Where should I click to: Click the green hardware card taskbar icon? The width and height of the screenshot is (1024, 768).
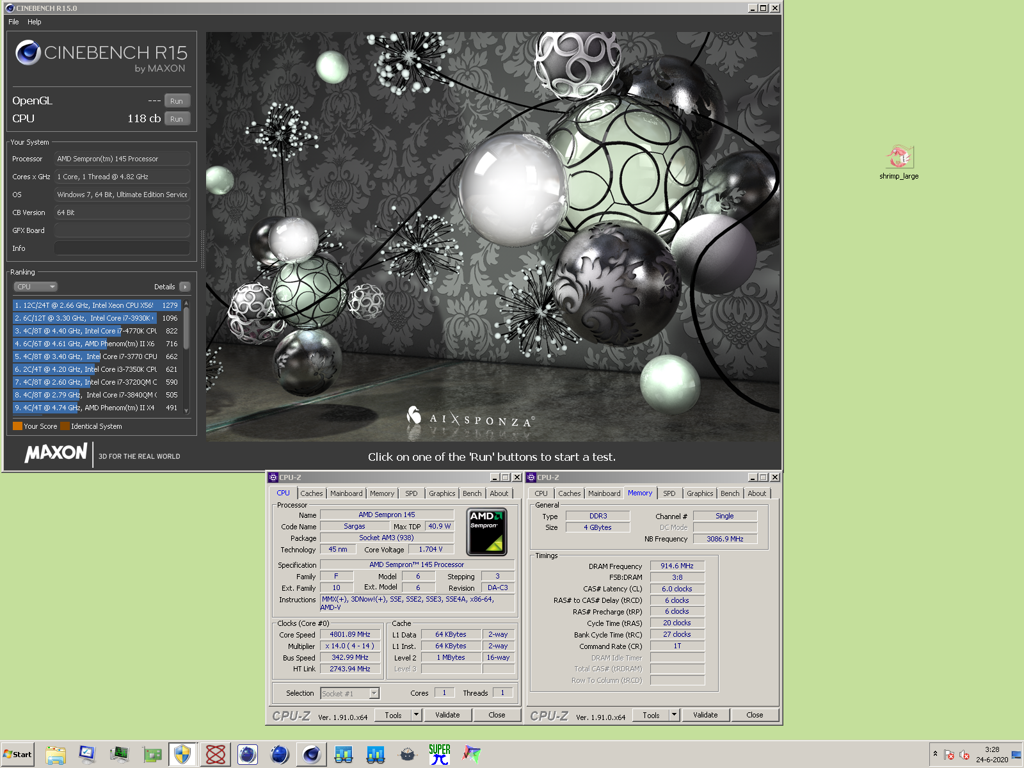(x=152, y=755)
